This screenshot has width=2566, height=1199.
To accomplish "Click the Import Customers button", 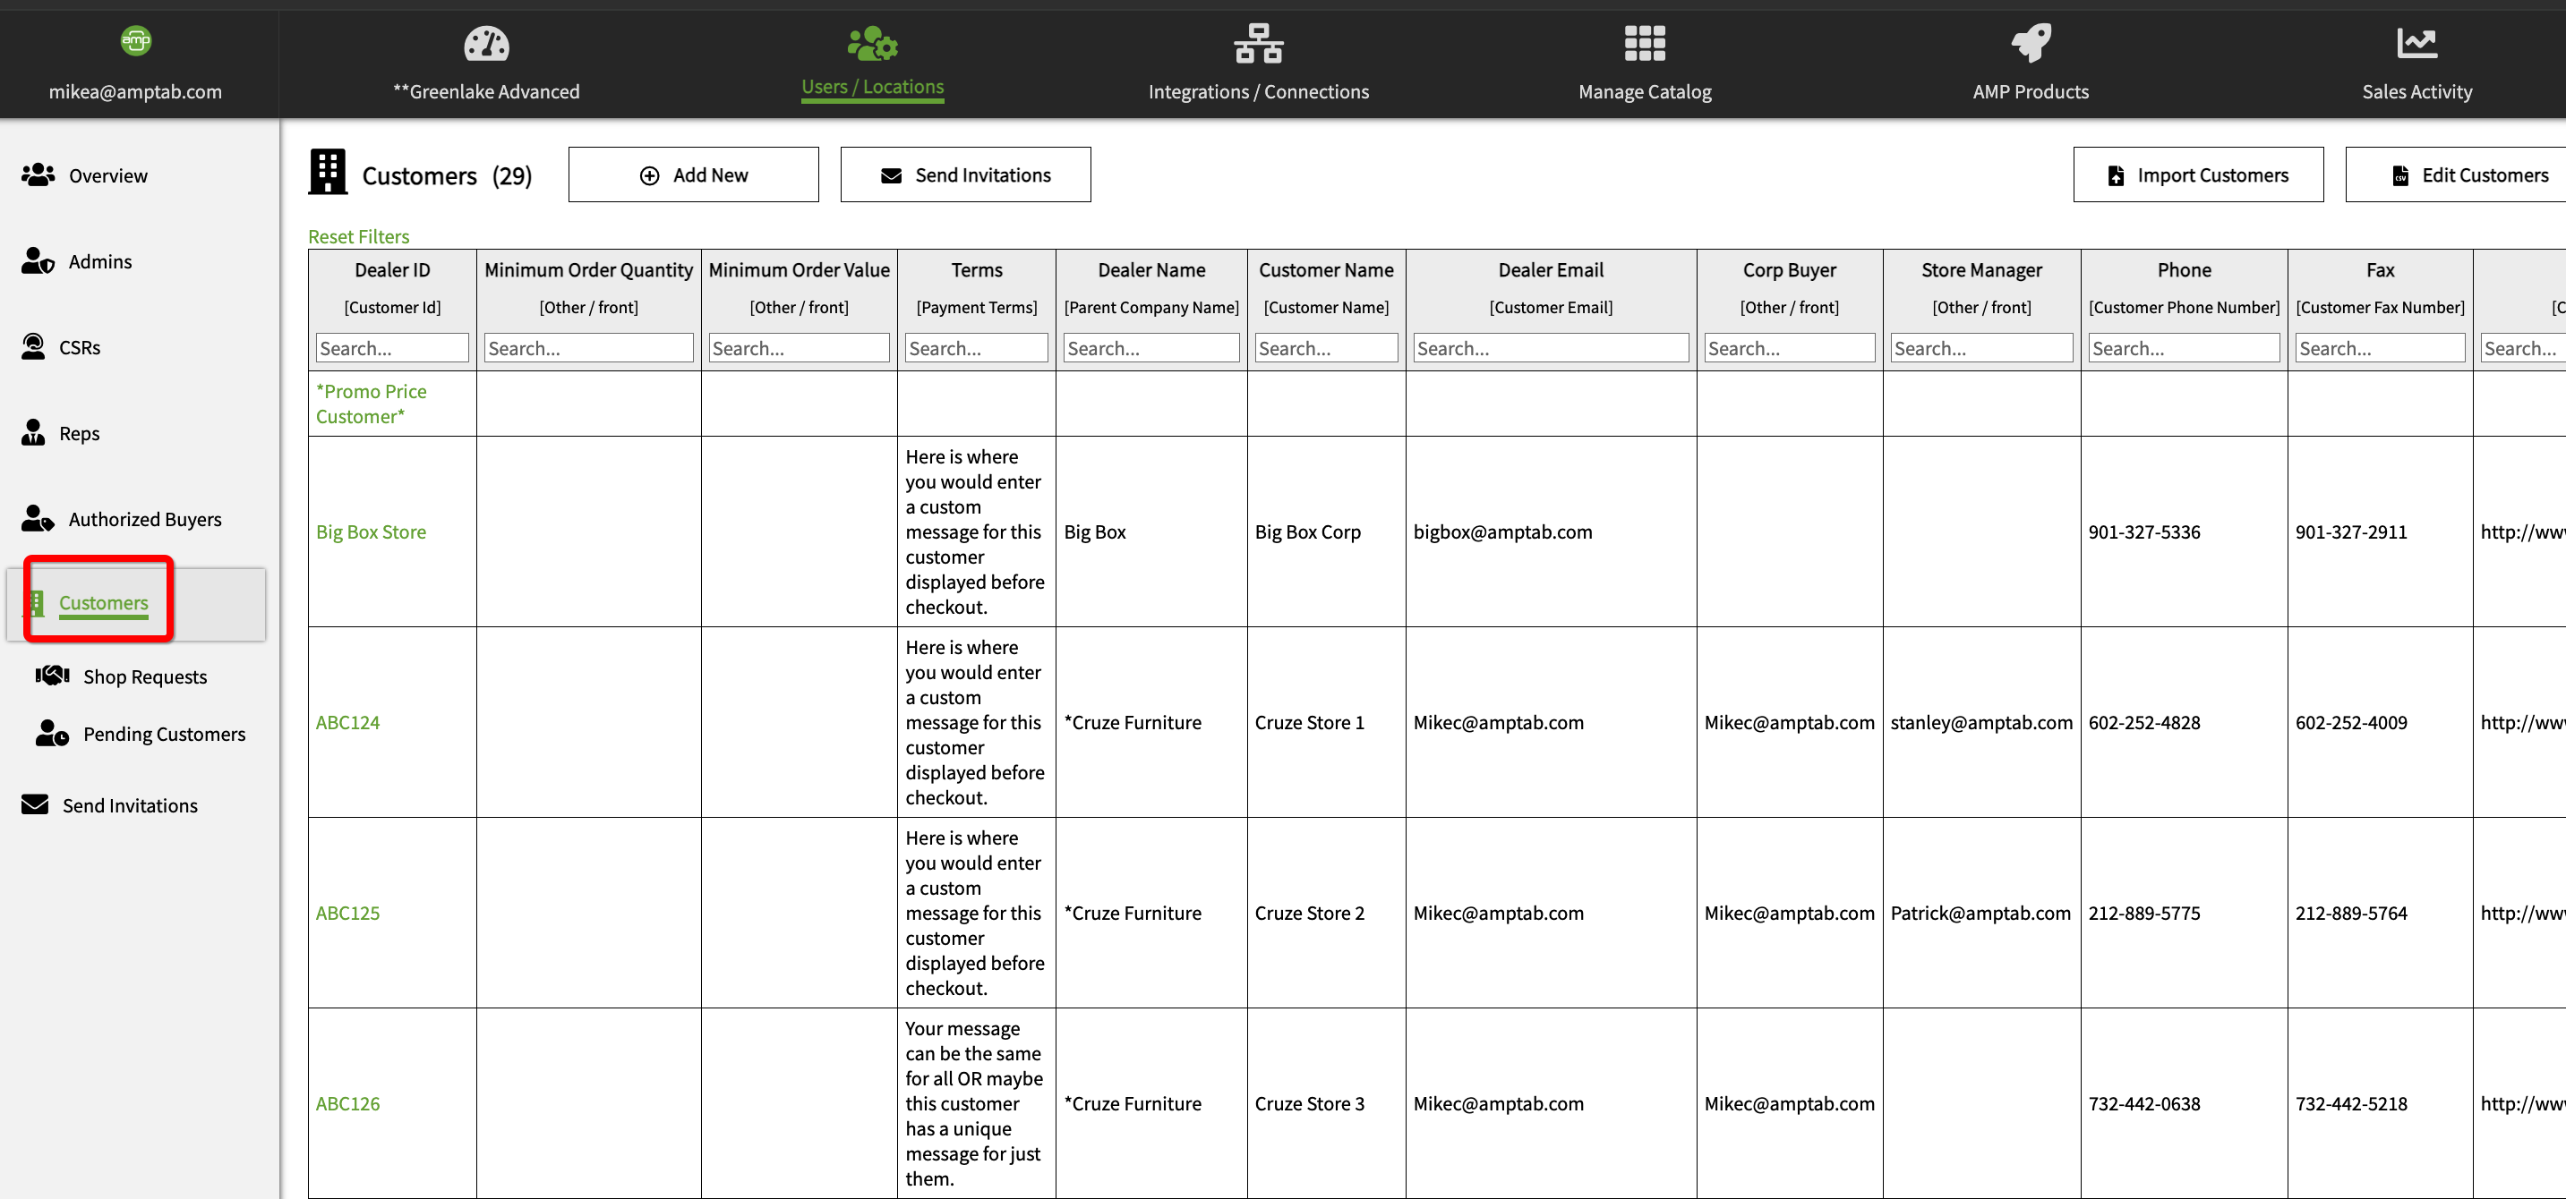I will pos(2197,175).
